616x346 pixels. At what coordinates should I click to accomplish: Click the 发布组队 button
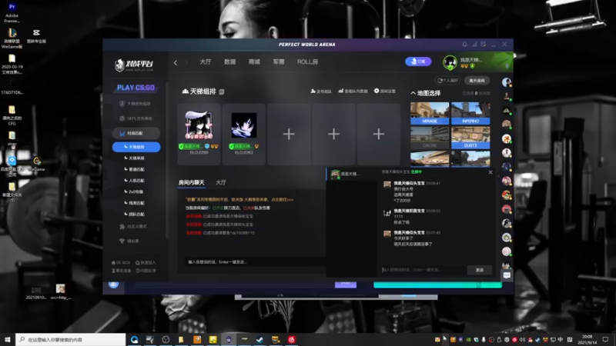point(321,91)
